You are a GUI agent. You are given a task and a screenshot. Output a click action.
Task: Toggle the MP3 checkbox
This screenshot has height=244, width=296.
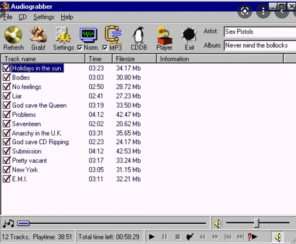[105, 48]
